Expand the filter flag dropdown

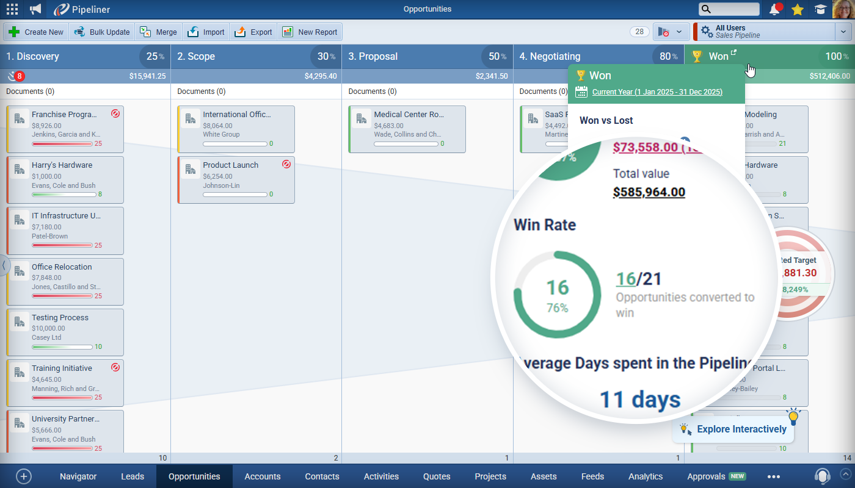coord(671,32)
